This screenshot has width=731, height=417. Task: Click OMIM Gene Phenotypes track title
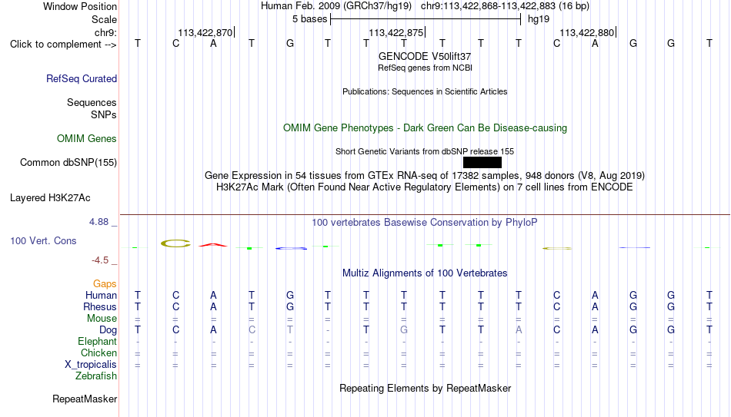pos(425,128)
